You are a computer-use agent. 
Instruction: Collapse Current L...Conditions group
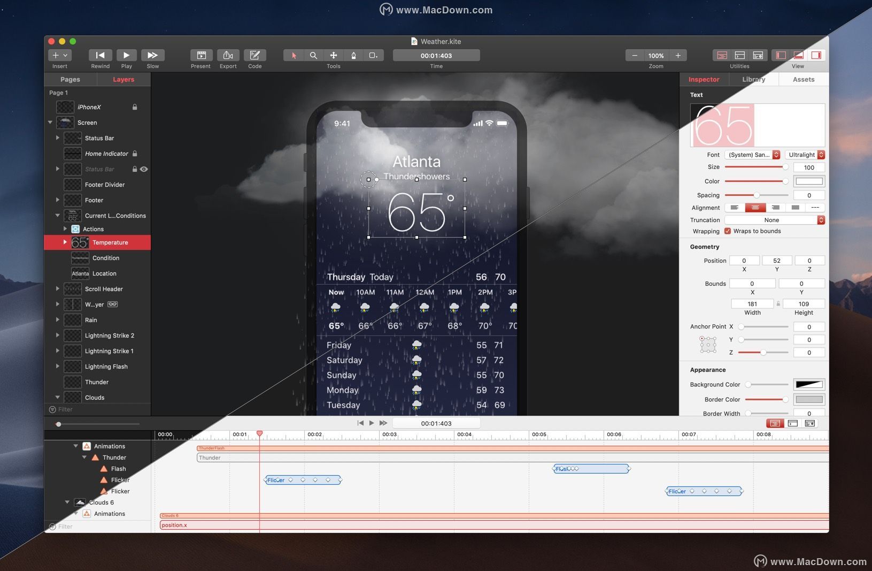58,216
